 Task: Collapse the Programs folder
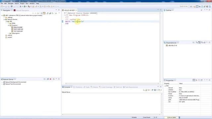coord(8,25)
